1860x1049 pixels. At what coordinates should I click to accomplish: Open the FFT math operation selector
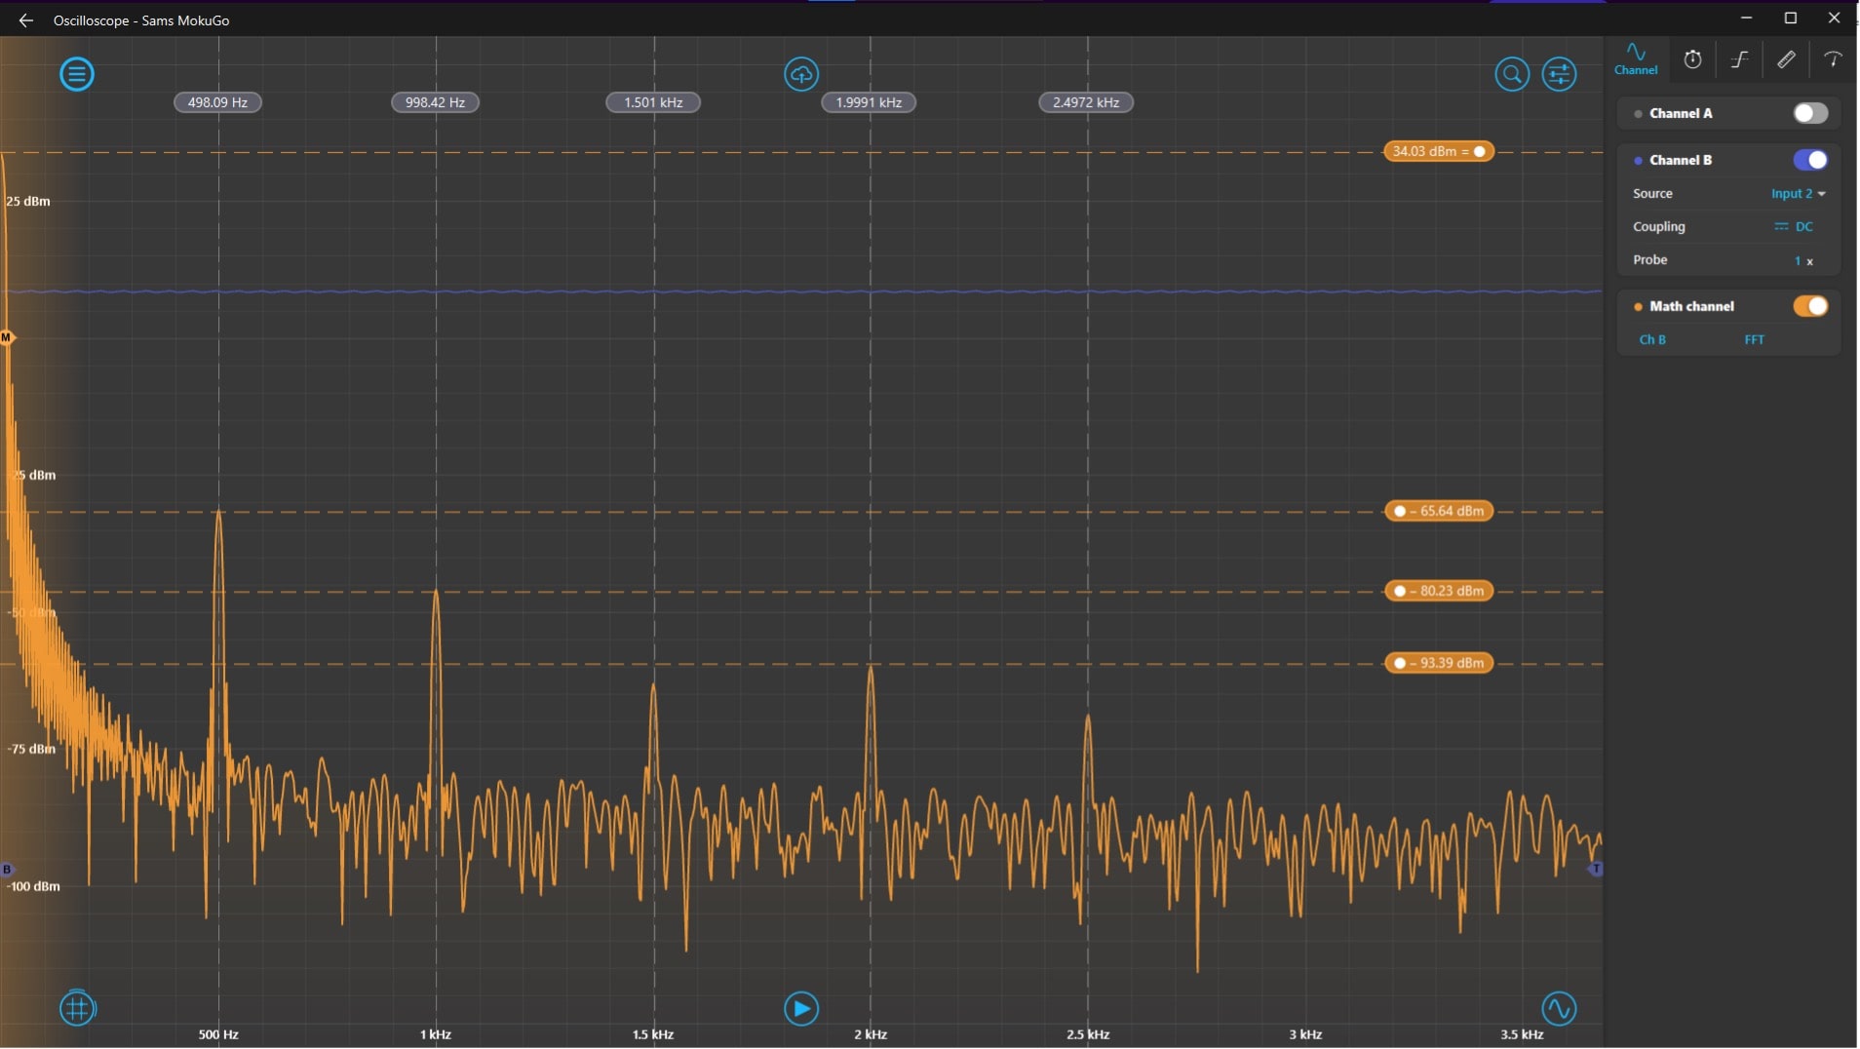click(x=1754, y=340)
